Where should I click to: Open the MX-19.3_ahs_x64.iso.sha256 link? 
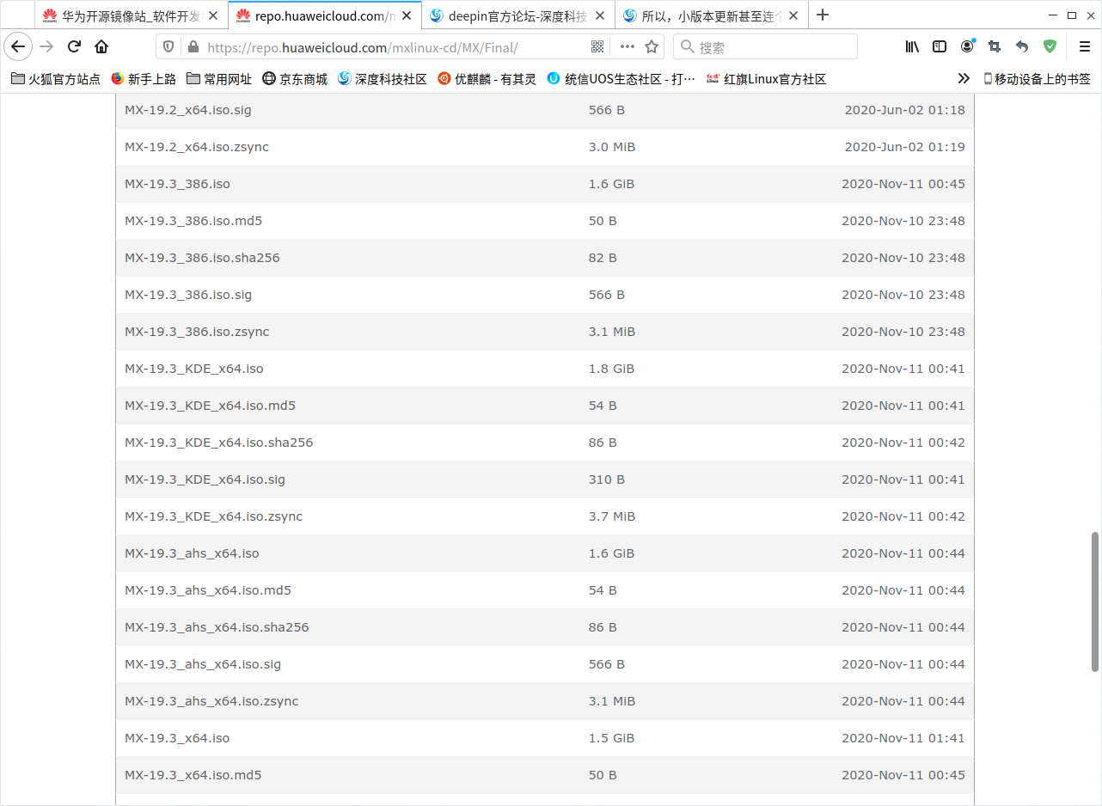point(217,627)
